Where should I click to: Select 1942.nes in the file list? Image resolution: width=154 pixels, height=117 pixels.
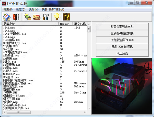click(9, 28)
